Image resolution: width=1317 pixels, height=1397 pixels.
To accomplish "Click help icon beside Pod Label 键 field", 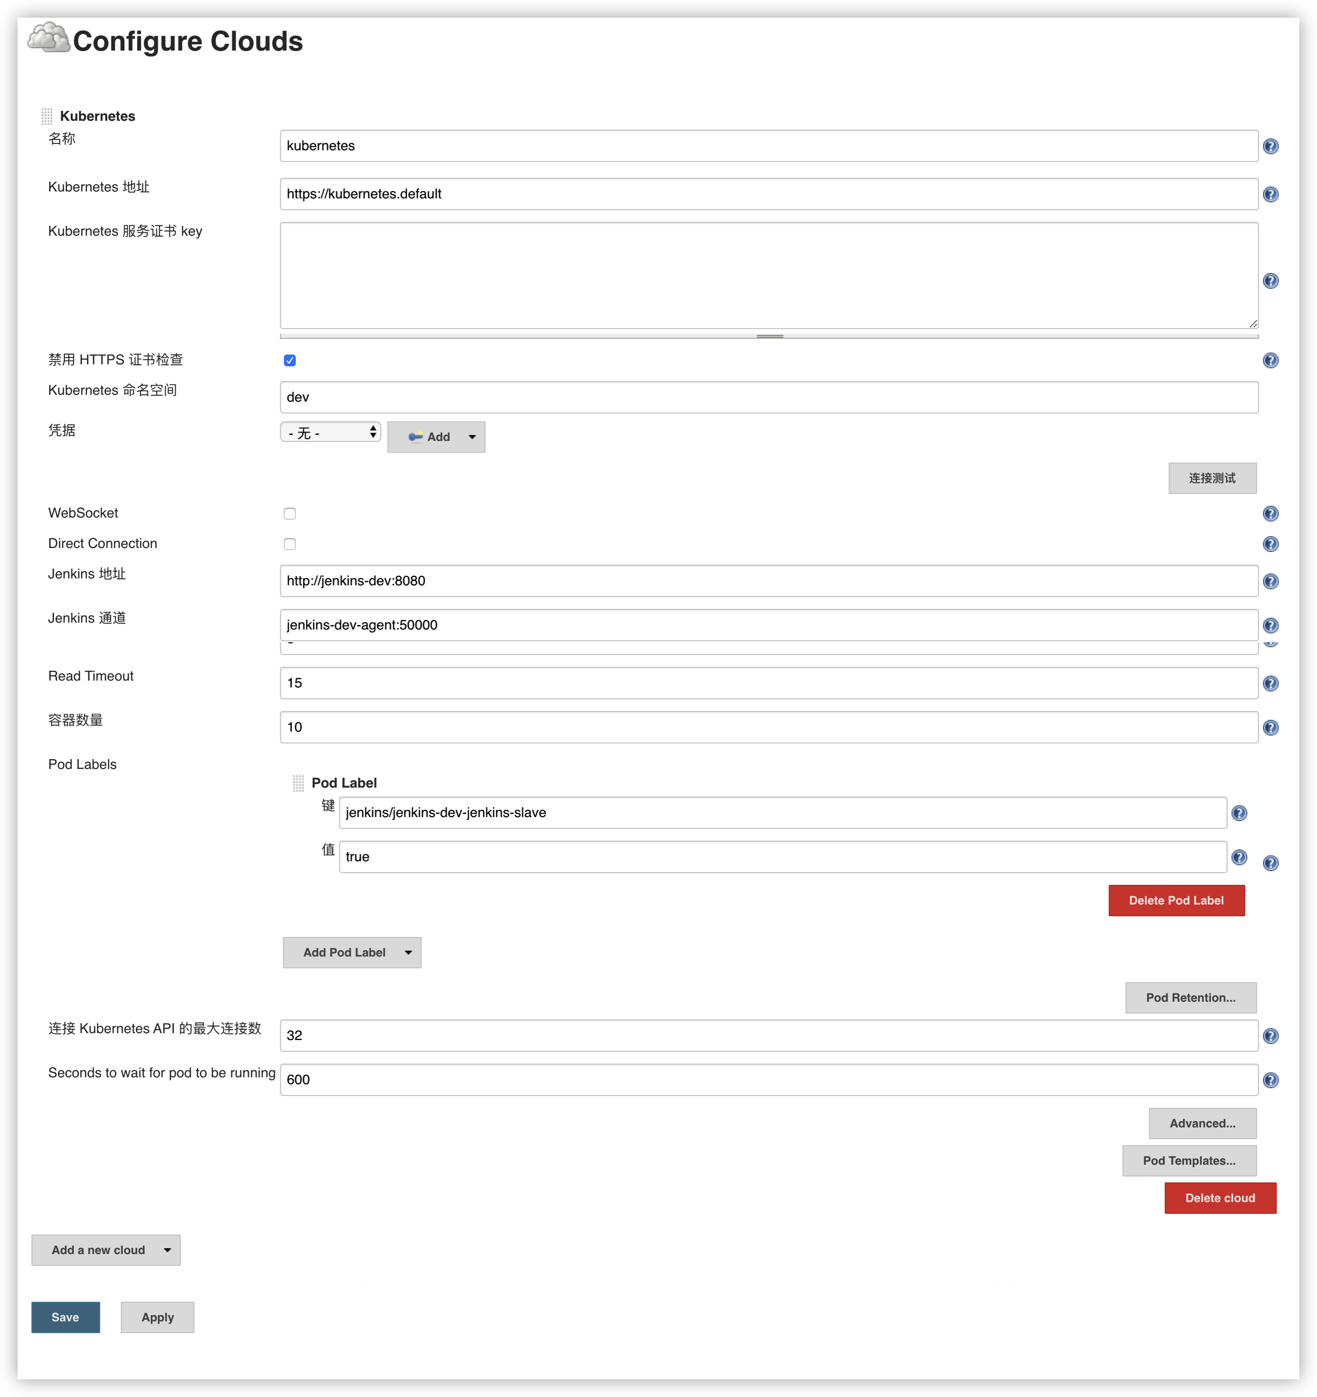I will pos(1239,813).
